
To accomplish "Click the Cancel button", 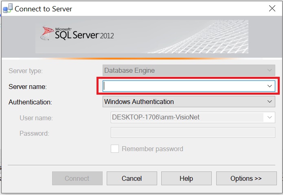I will (132, 178).
